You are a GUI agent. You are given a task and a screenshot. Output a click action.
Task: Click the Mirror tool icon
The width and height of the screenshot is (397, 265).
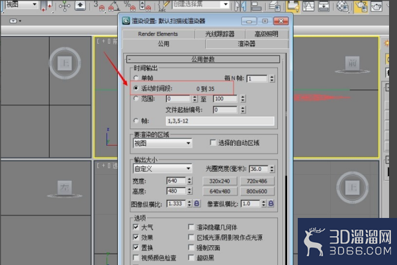click(x=241, y=5)
